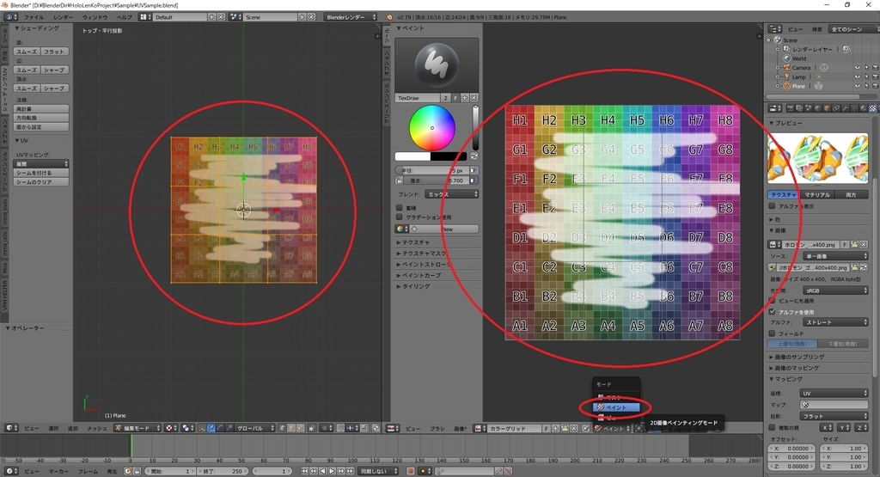The image size is (880, 477).
Task: Open the ブレンド ミックス dropdown
Action: coord(452,194)
